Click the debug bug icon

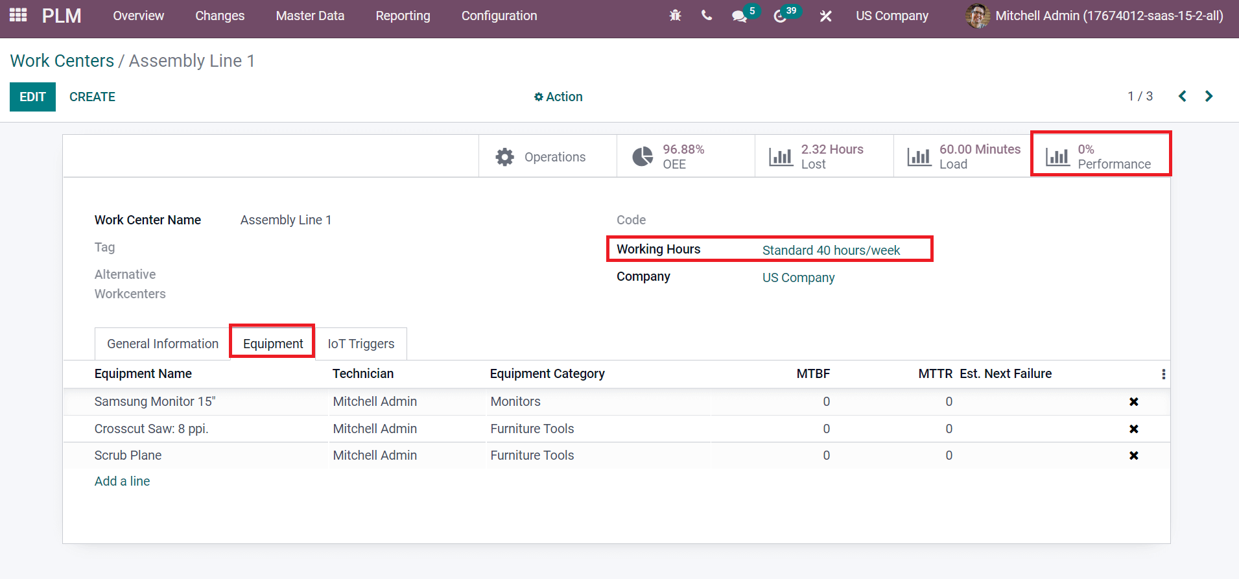coord(675,16)
